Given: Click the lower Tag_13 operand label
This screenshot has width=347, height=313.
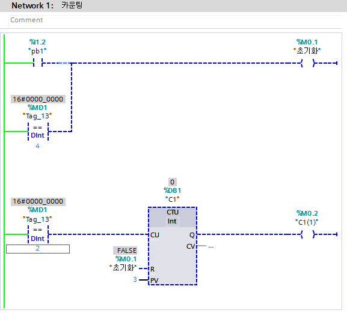Looking at the screenshot, I should pyautogui.click(x=37, y=219).
